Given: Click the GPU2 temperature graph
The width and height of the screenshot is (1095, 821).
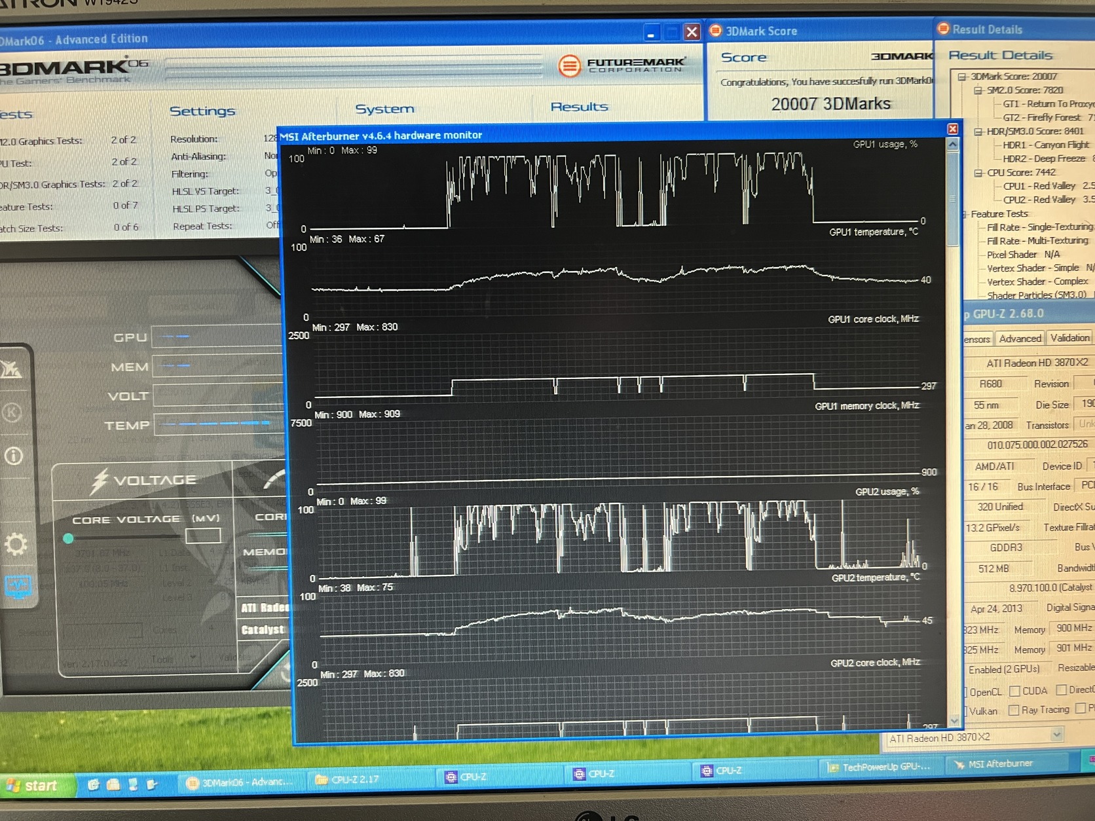Looking at the screenshot, I should (622, 626).
